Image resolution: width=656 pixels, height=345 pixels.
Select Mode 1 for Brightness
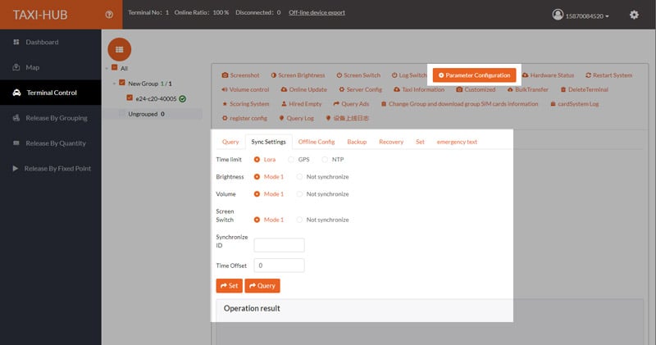pos(257,177)
